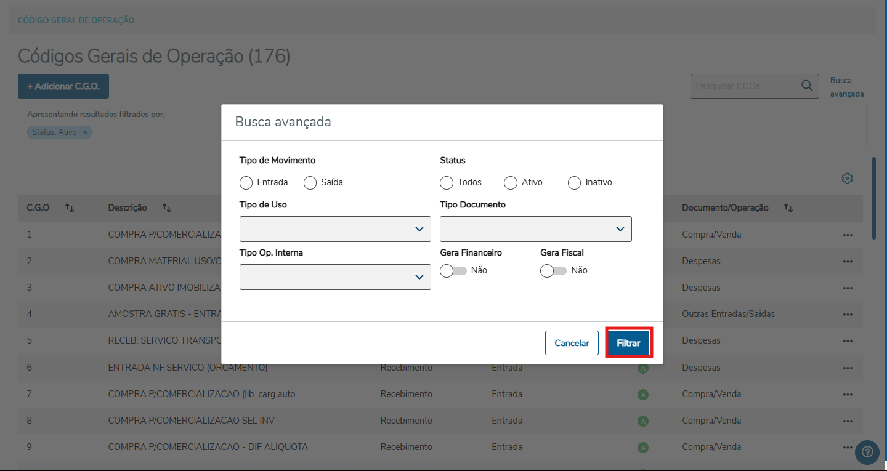Open the Busca avançada link
The height and width of the screenshot is (471, 887).
[846, 87]
